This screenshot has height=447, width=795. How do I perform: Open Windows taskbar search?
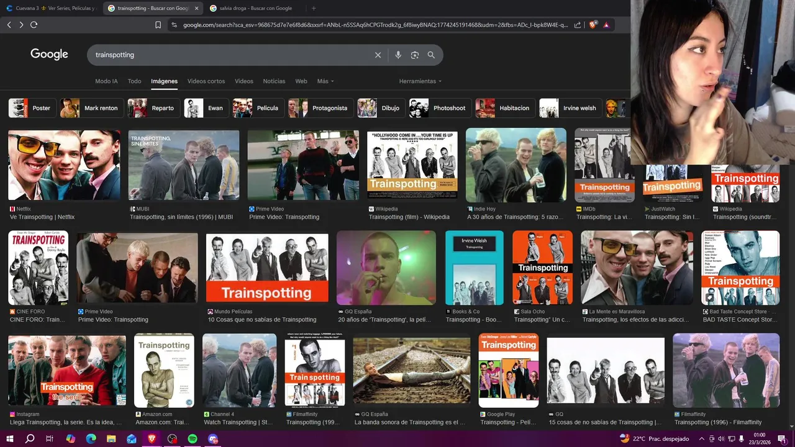pos(29,438)
